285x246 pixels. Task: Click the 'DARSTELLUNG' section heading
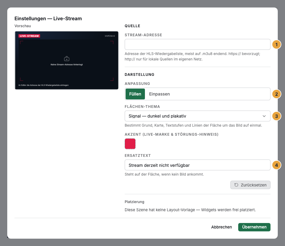139,74
